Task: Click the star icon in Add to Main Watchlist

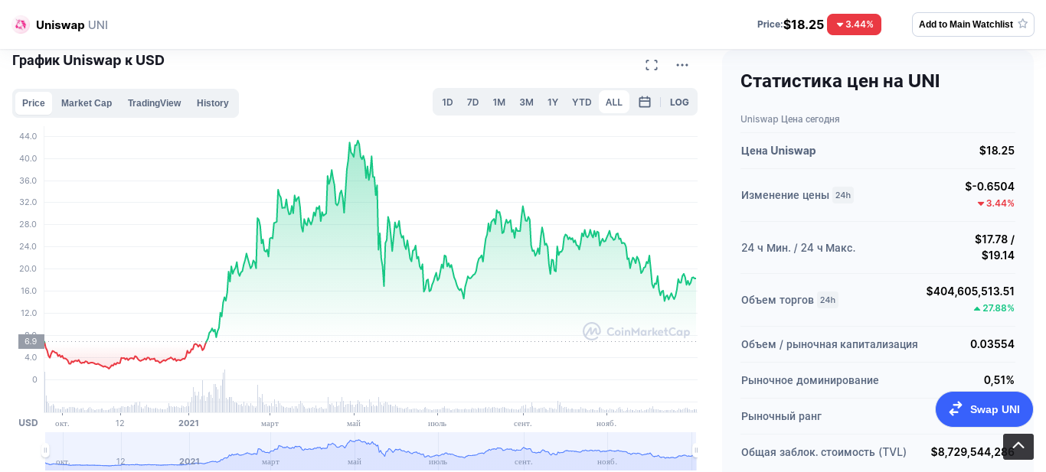Action: coord(1022,24)
